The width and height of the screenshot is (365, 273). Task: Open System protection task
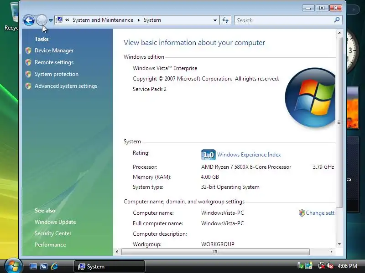click(x=57, y=74)
